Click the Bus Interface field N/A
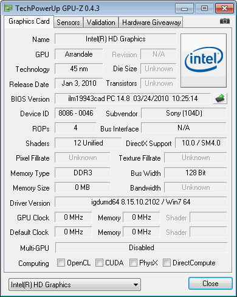Screen dimensions: 237x297 click(x=184, y=128)
